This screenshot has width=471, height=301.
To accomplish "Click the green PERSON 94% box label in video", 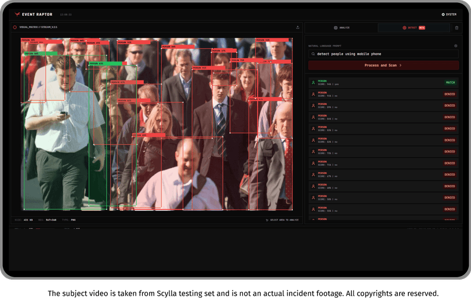I will 41,53.
